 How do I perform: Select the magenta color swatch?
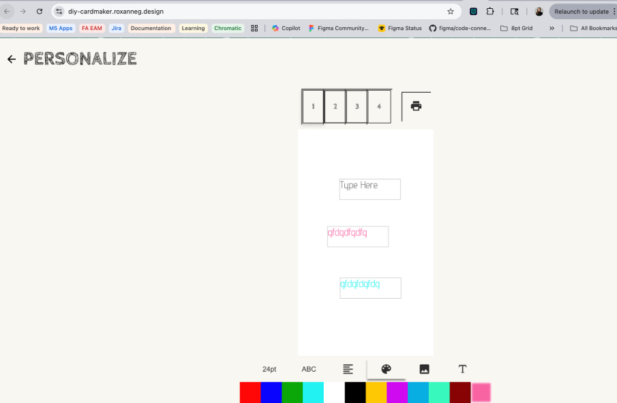(x=395, y=392)
